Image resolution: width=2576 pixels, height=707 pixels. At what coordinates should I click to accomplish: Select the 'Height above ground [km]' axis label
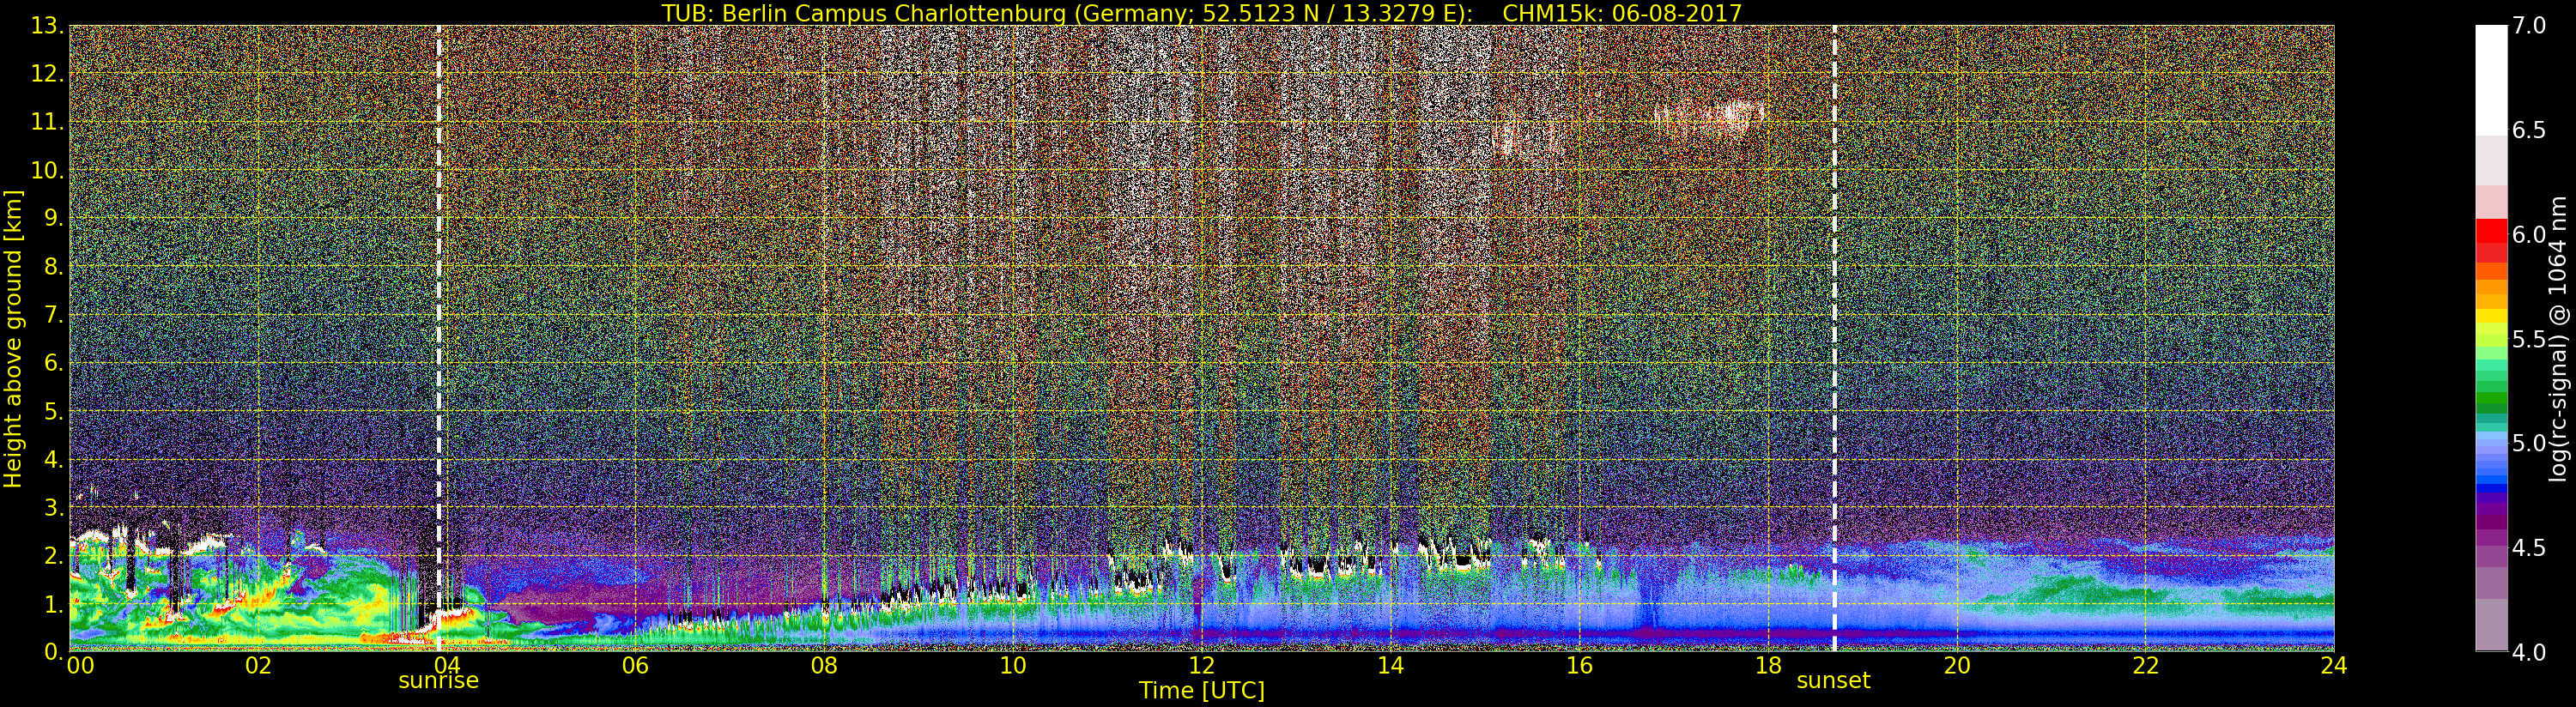pos(13,339)
